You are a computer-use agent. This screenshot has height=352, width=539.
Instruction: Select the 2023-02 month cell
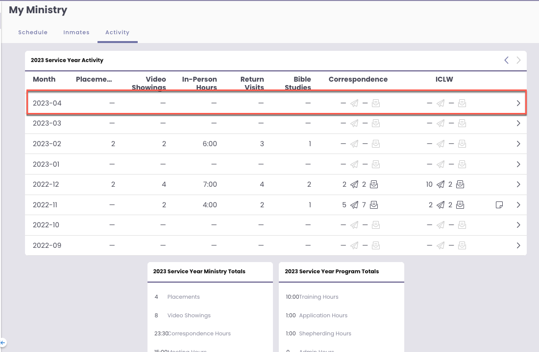tap(47, 144)
